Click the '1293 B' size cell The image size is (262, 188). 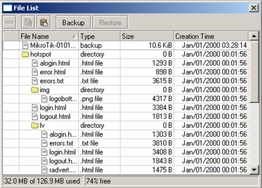[162, 63]
